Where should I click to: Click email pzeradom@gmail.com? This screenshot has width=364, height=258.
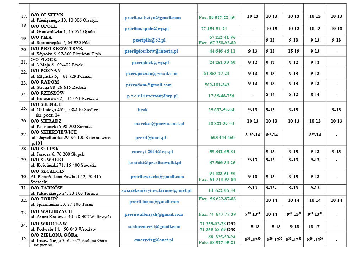pos(149,85)
